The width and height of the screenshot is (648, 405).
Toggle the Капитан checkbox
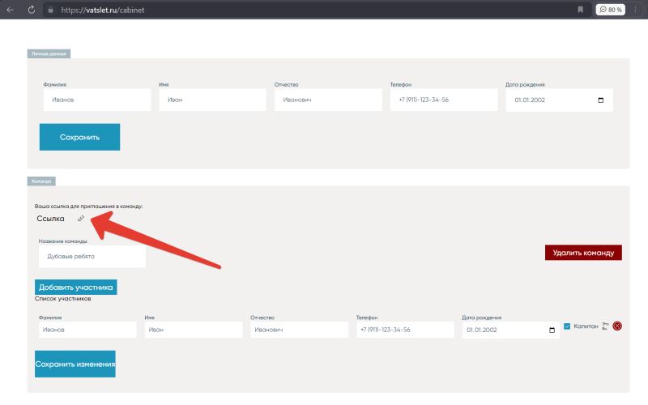tap(567, 326)
